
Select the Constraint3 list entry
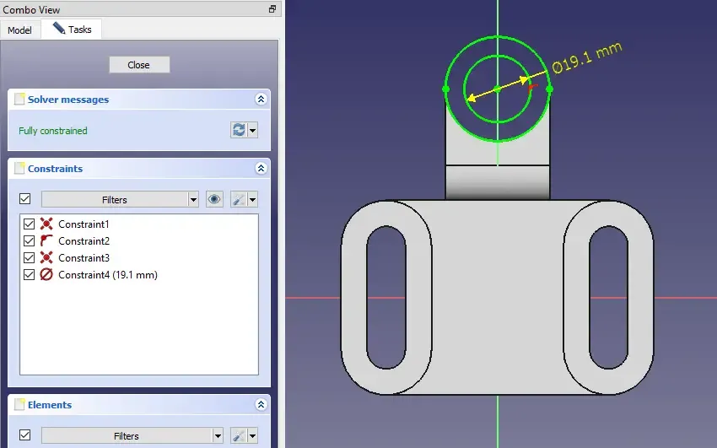tap(84, 258)
